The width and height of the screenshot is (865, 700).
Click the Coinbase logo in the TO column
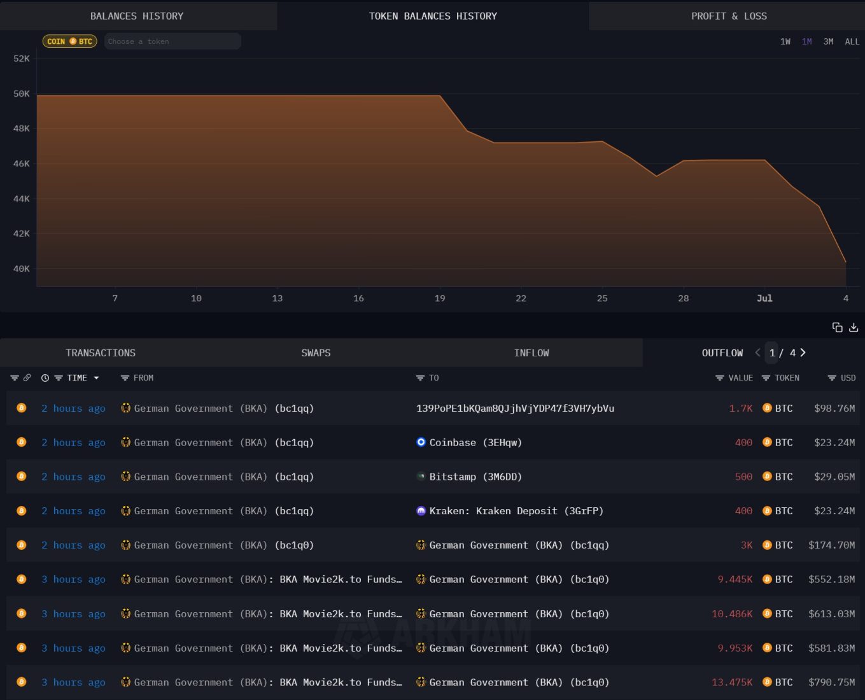(x=421, y=442)
